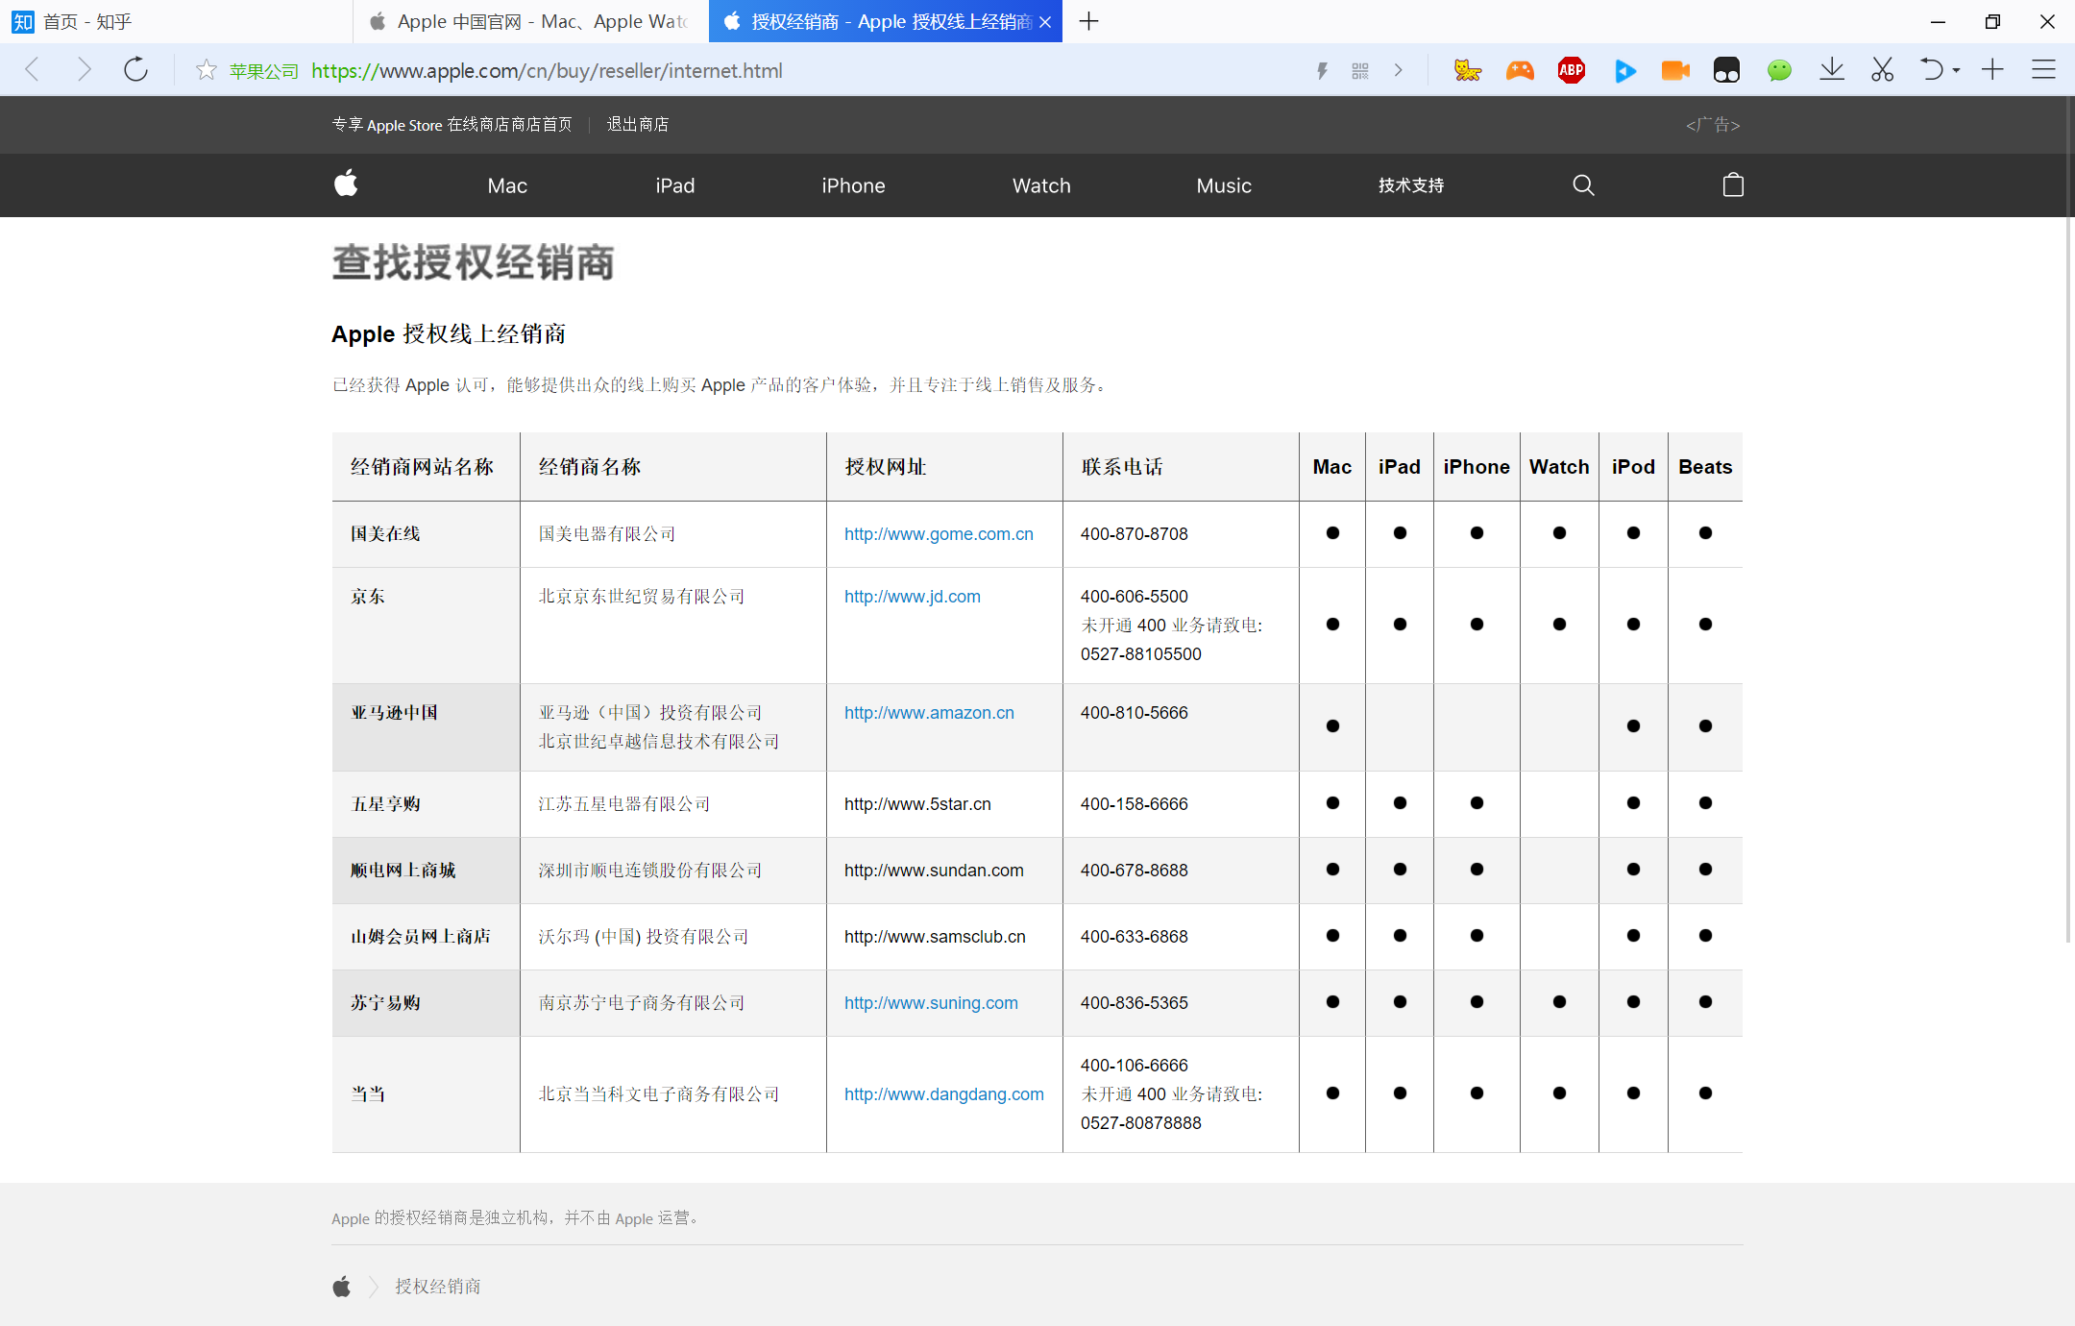Image resolution: width=2075 pixels, height=1326 pixels.
Task: Click the 退出商店 link
Action: click(638, 125)
